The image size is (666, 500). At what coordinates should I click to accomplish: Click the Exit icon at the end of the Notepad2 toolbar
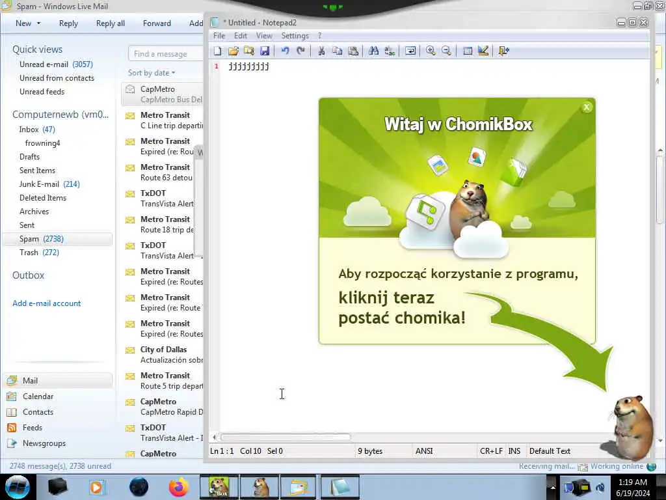pos(504,51)
